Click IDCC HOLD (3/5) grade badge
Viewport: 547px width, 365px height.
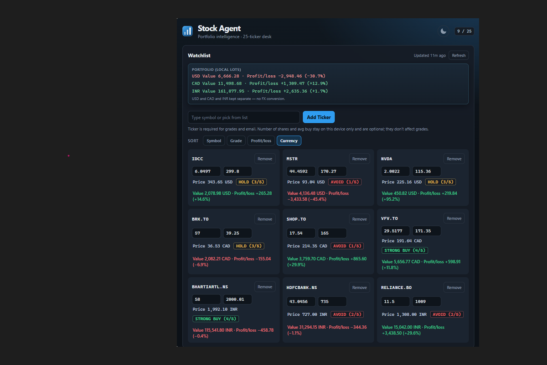(x=251, y=182)
